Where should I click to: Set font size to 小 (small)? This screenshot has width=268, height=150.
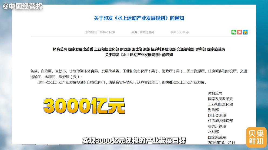(187, 32)
